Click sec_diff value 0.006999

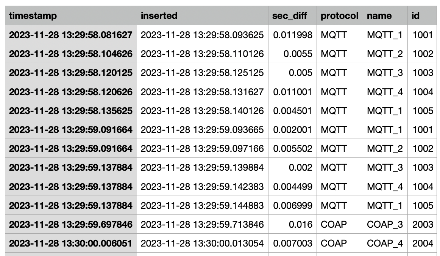292,206
